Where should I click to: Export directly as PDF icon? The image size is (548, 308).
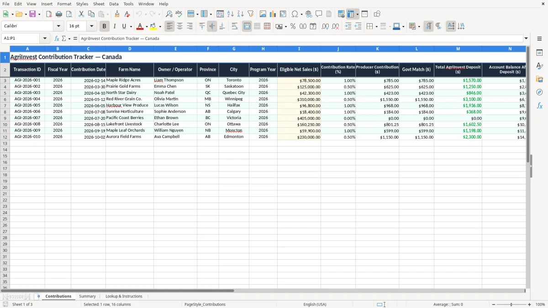coord(49,14)
